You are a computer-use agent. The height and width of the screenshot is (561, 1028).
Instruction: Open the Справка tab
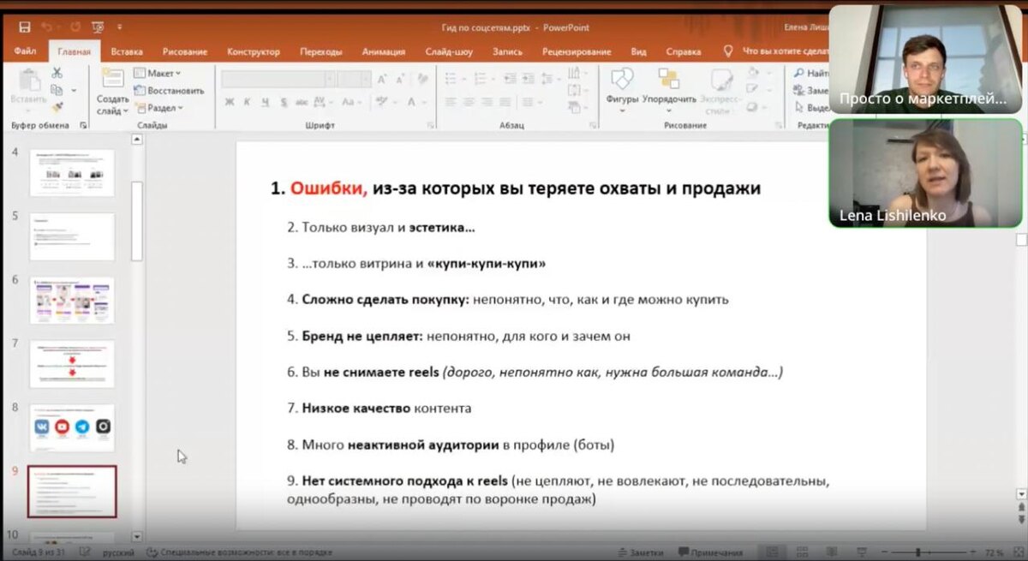tap(683, 51)
